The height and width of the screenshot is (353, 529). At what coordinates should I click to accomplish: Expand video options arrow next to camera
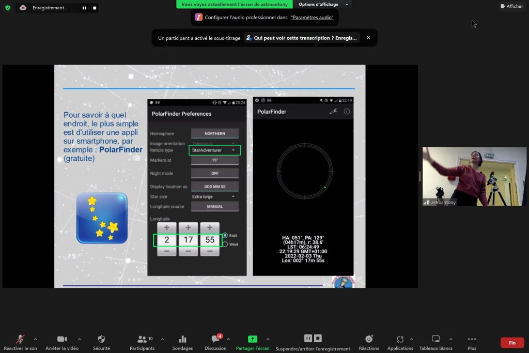tap(79, 339)
